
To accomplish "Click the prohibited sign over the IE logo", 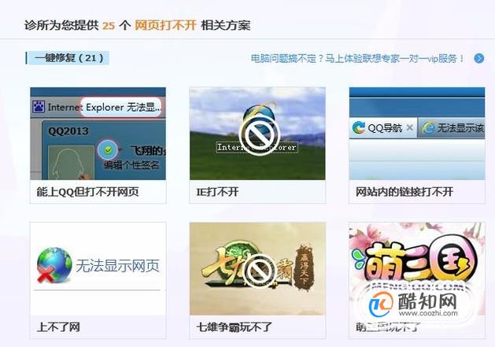I will (x=260, y=135).
